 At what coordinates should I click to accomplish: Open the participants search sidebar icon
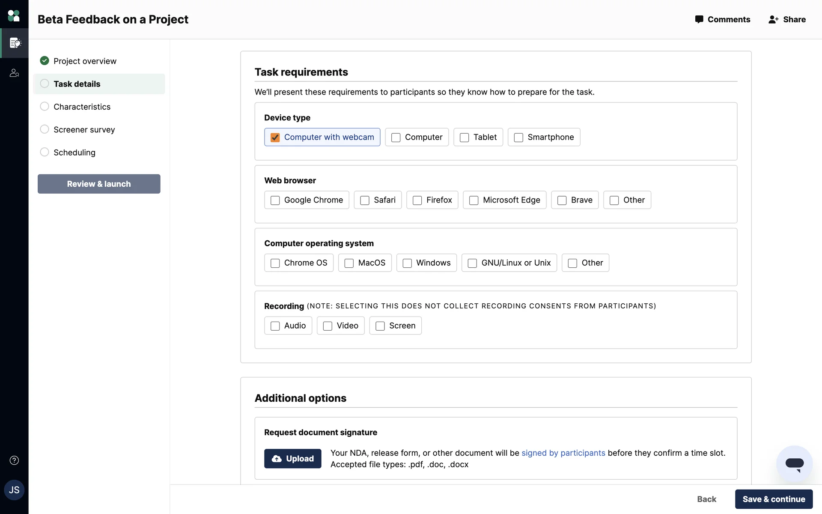click(14, 73)
